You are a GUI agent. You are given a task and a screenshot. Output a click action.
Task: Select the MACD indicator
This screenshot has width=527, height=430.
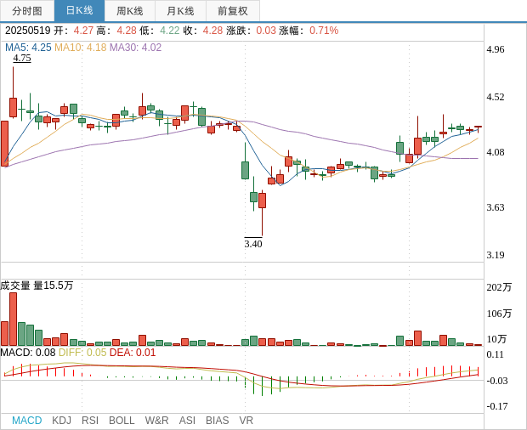(27, 421)
